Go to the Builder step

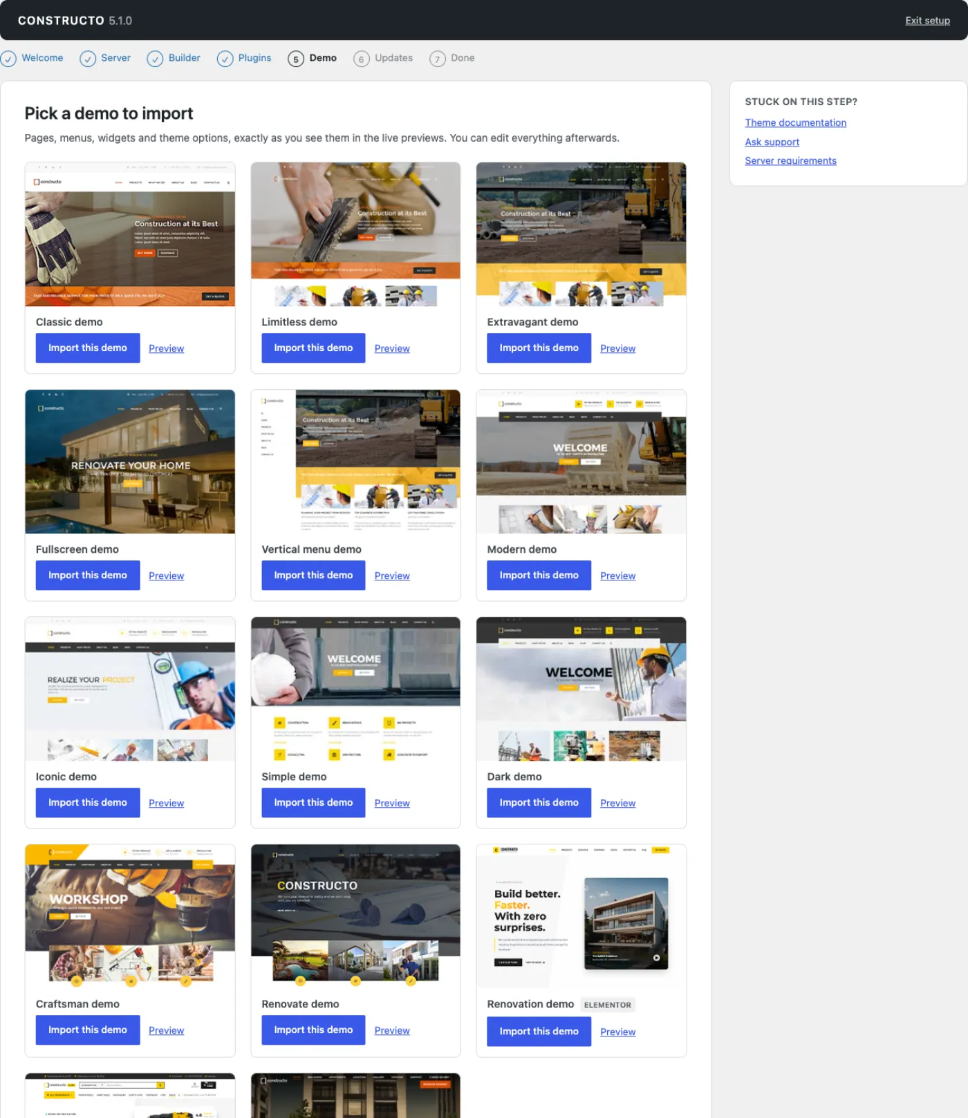click(184, 58)
